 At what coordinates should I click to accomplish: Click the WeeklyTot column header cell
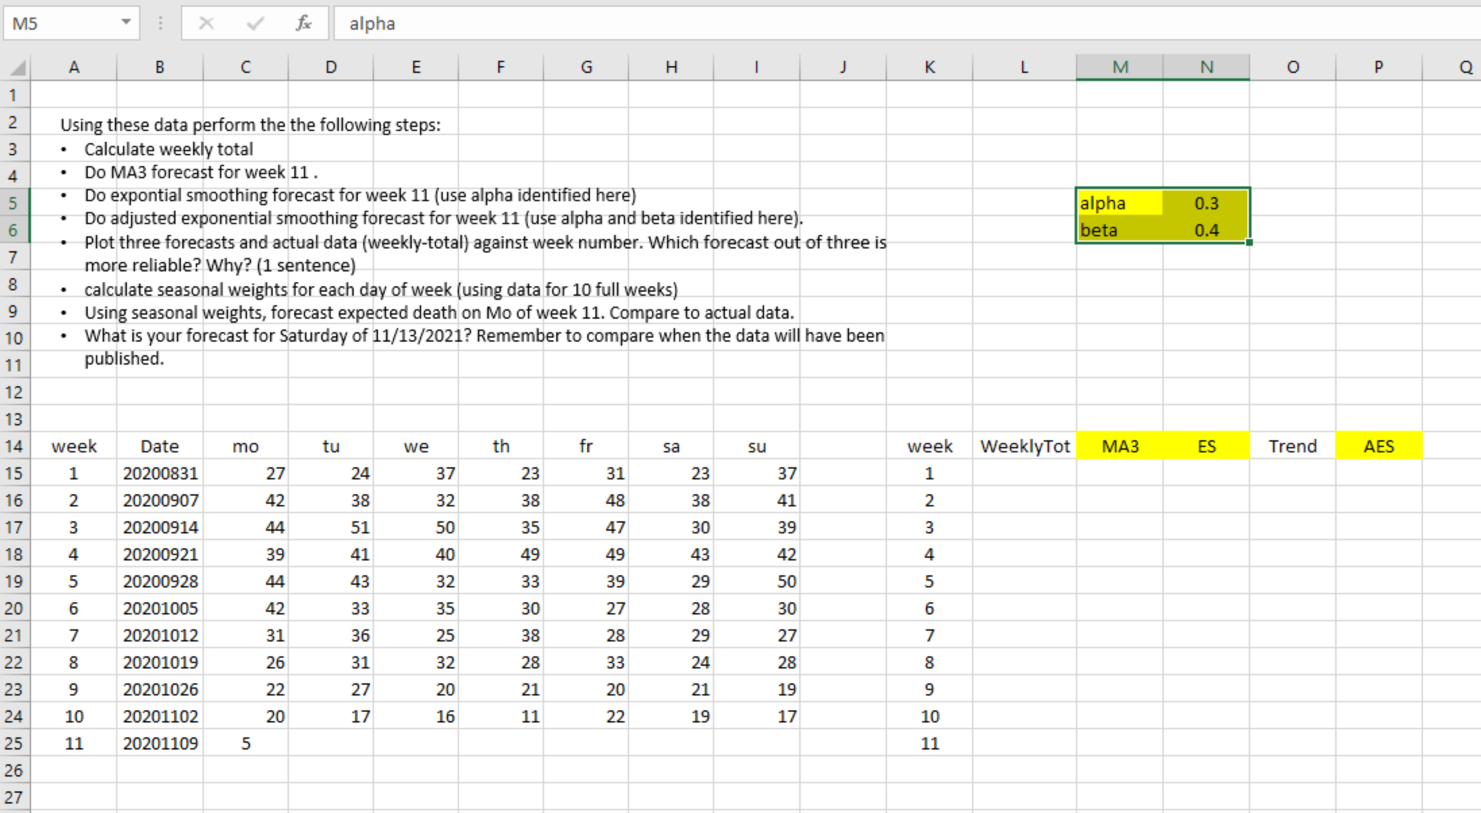1025,446
